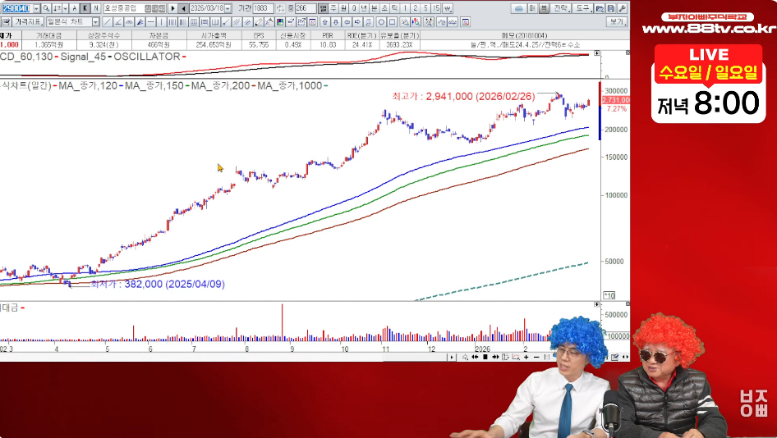Select the 15 interval button
Viewport: 777px width, 438px height.
[x=436, y=8]
